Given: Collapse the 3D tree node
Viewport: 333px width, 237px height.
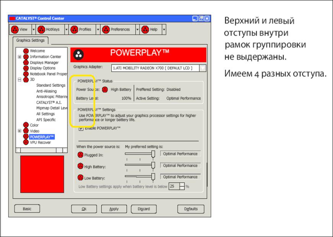Looking at the screenshot, I should [19, 80].
